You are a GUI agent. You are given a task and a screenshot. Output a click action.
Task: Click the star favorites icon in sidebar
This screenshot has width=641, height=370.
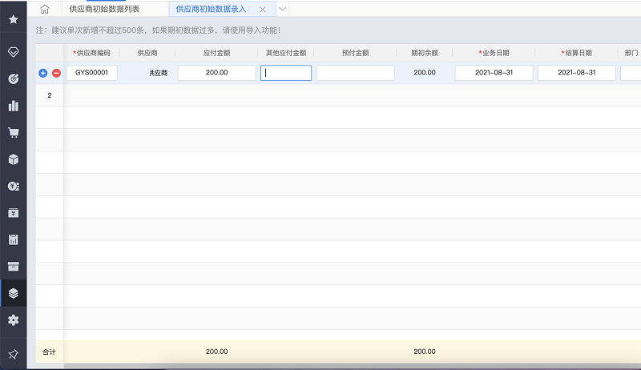pos(13,19)
